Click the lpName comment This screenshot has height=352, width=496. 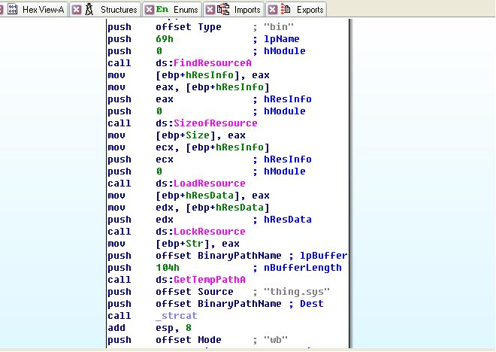click(282, 39)
